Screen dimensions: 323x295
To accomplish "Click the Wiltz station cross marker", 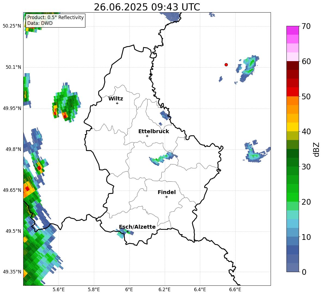I will tap(117, 103).
